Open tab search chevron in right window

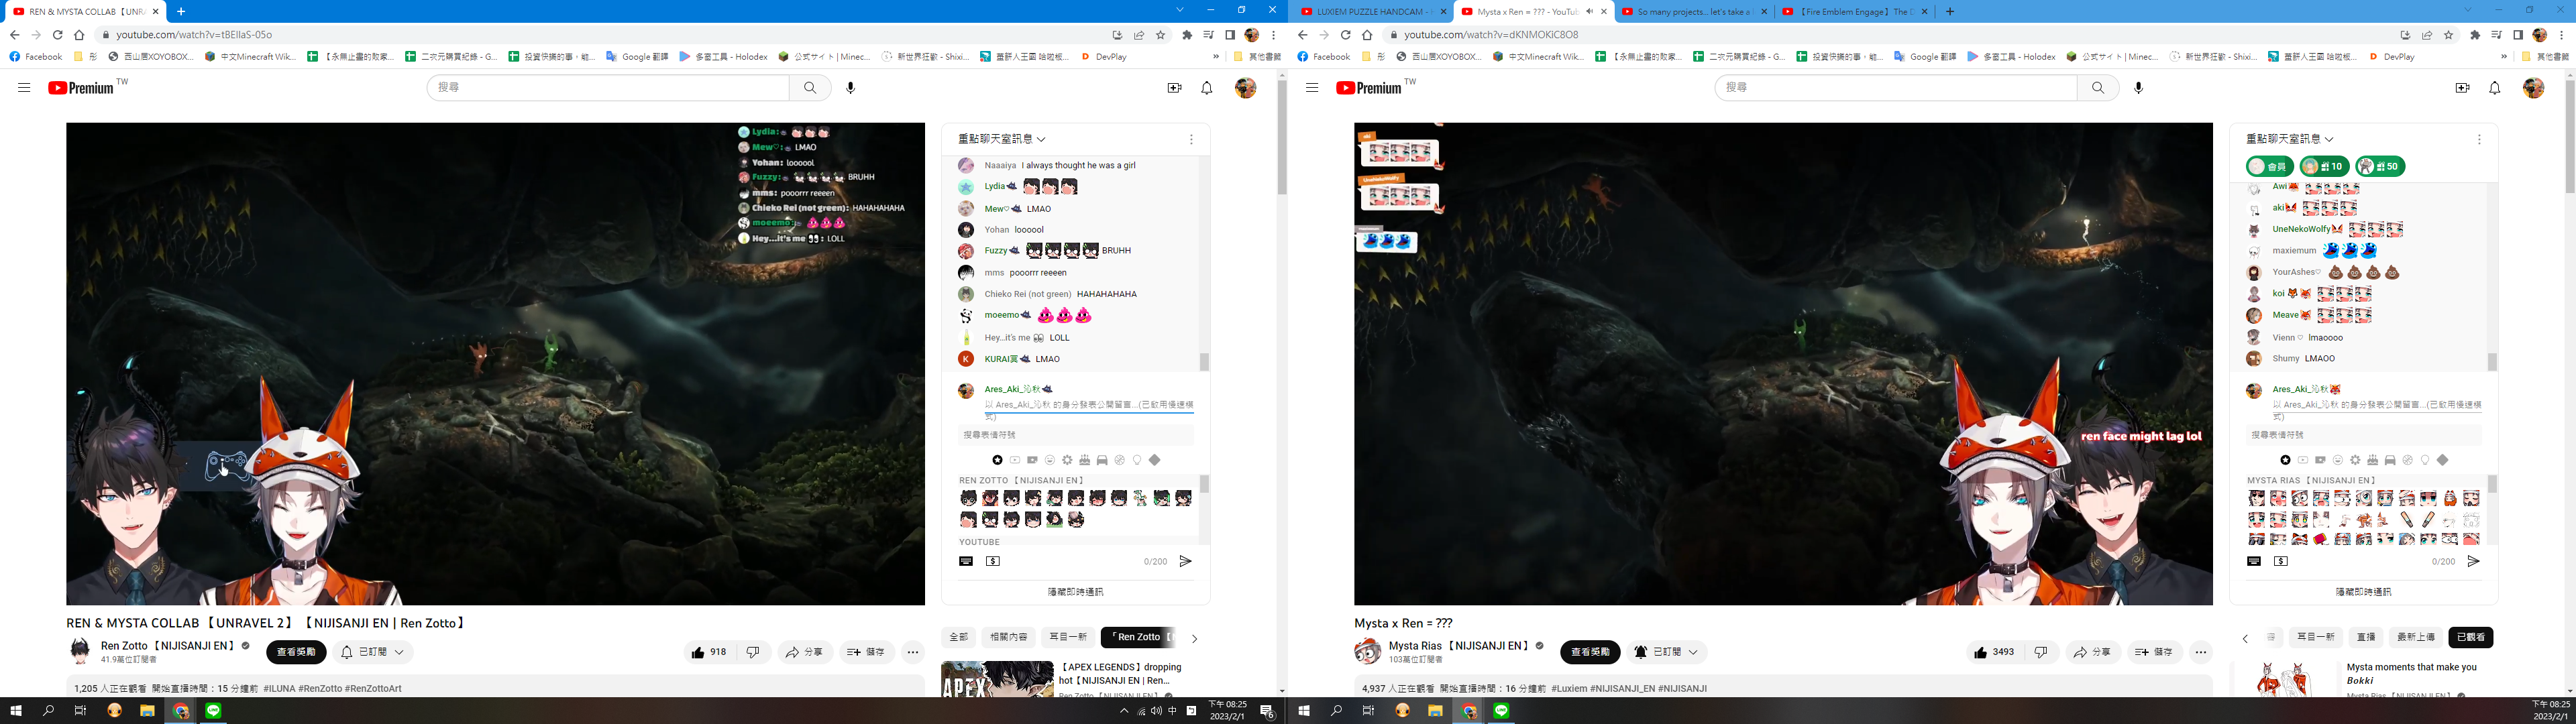(x=2467, y=10)
